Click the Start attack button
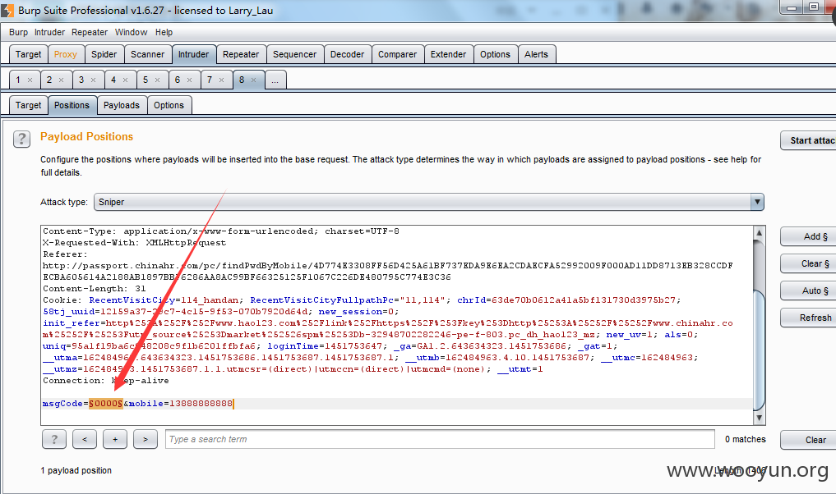 coord(810,140)
